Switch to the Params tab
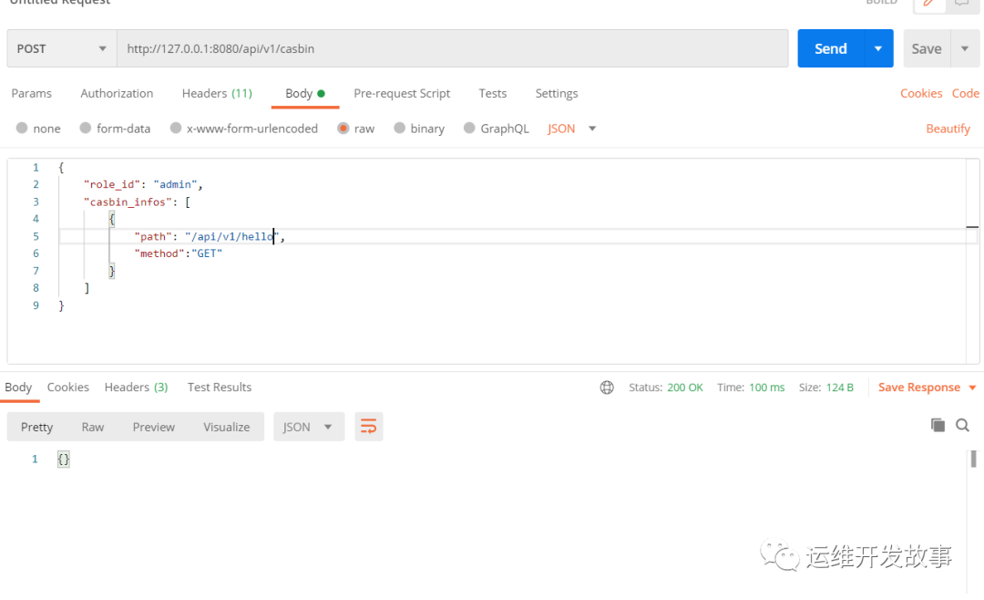 point(31,94)
